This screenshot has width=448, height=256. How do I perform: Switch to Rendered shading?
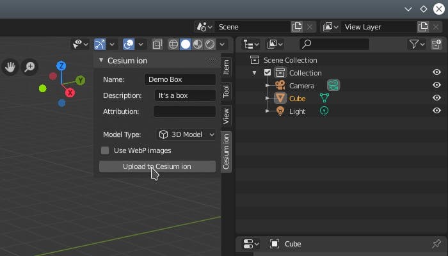pyautogui.click(x=210, y=44)
